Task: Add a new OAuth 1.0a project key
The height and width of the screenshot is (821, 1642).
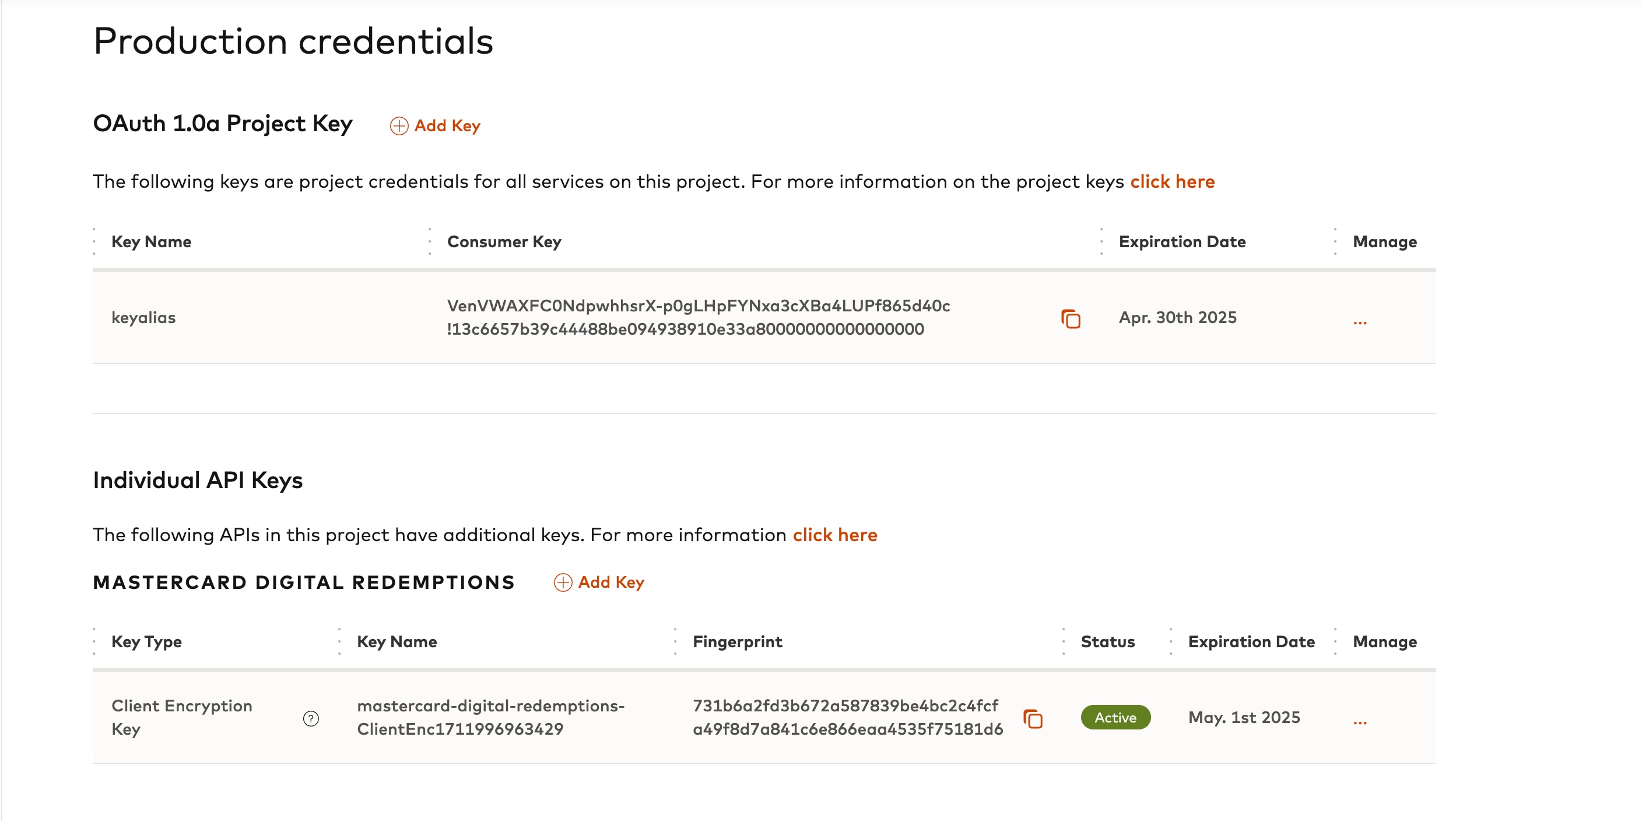Action: pyautogui.click(x=447, y=126)
